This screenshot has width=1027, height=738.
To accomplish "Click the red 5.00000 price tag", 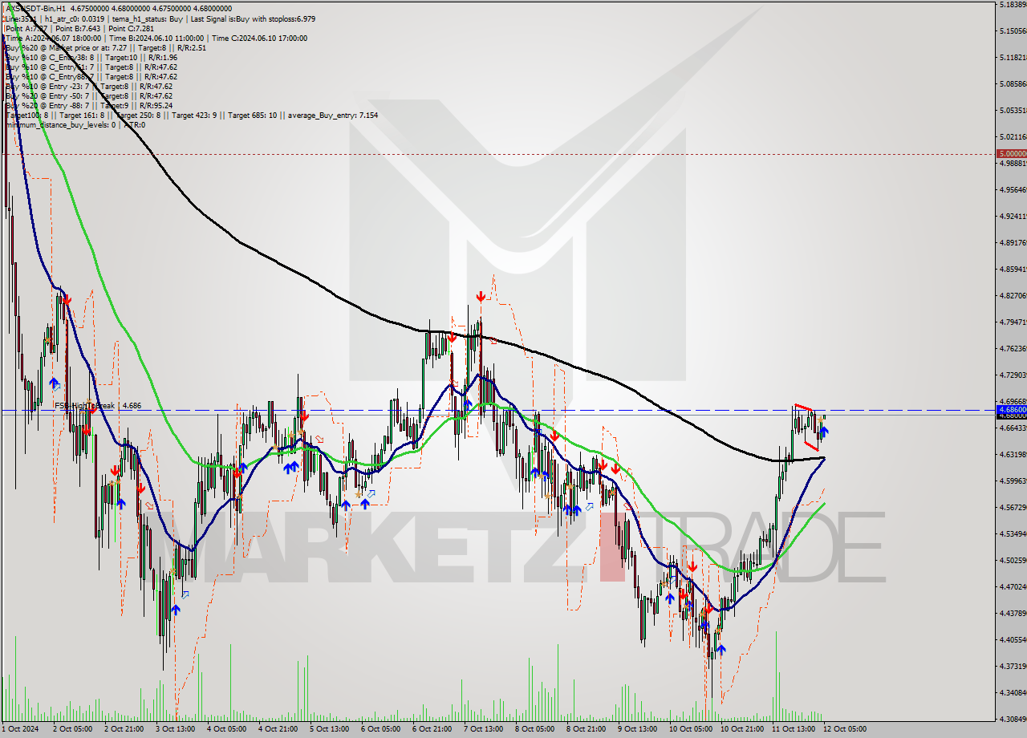I will pyautogui.click(x=1011, y=153).
